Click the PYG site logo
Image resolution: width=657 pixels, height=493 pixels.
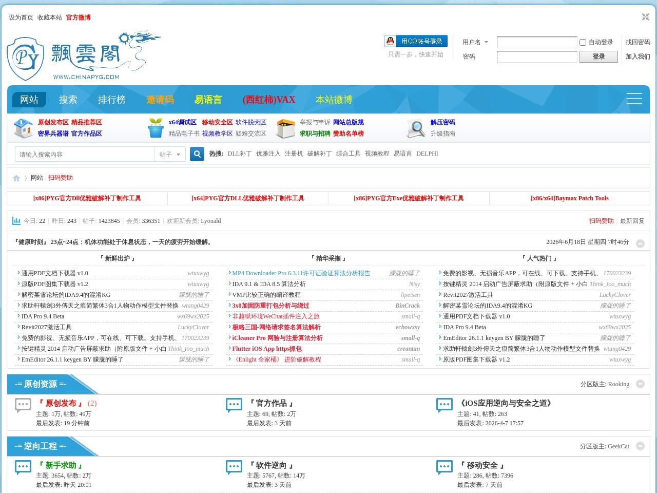point(84,56)
